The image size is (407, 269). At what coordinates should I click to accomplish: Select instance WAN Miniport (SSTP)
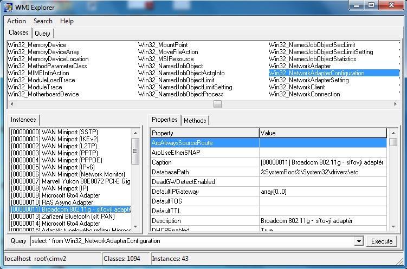tap(54, 132)
